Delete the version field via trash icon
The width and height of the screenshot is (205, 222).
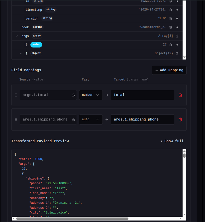(x=171, y=18)
